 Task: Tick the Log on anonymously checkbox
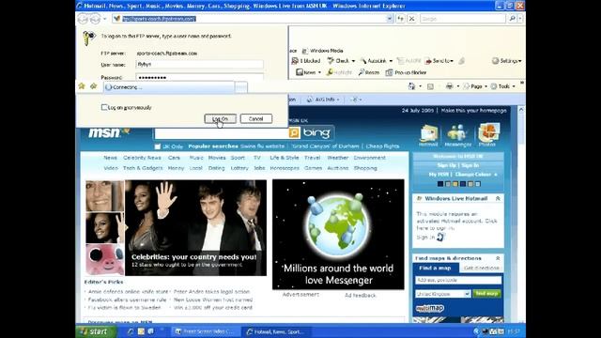tap(104, 107)
